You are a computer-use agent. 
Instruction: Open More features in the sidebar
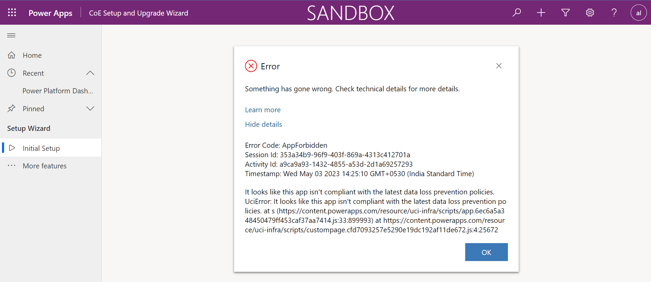click(x=44, y=166)
